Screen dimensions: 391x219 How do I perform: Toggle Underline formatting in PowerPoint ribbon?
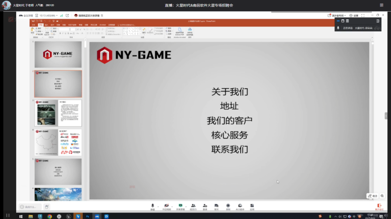(x=66, y=33)
